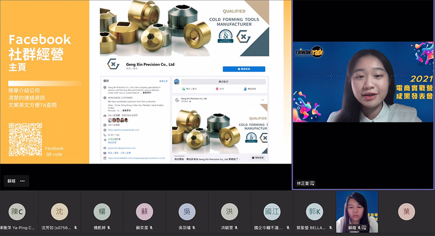
Task: Open the taiwantrade.com website link
Action: click(123, 130)
